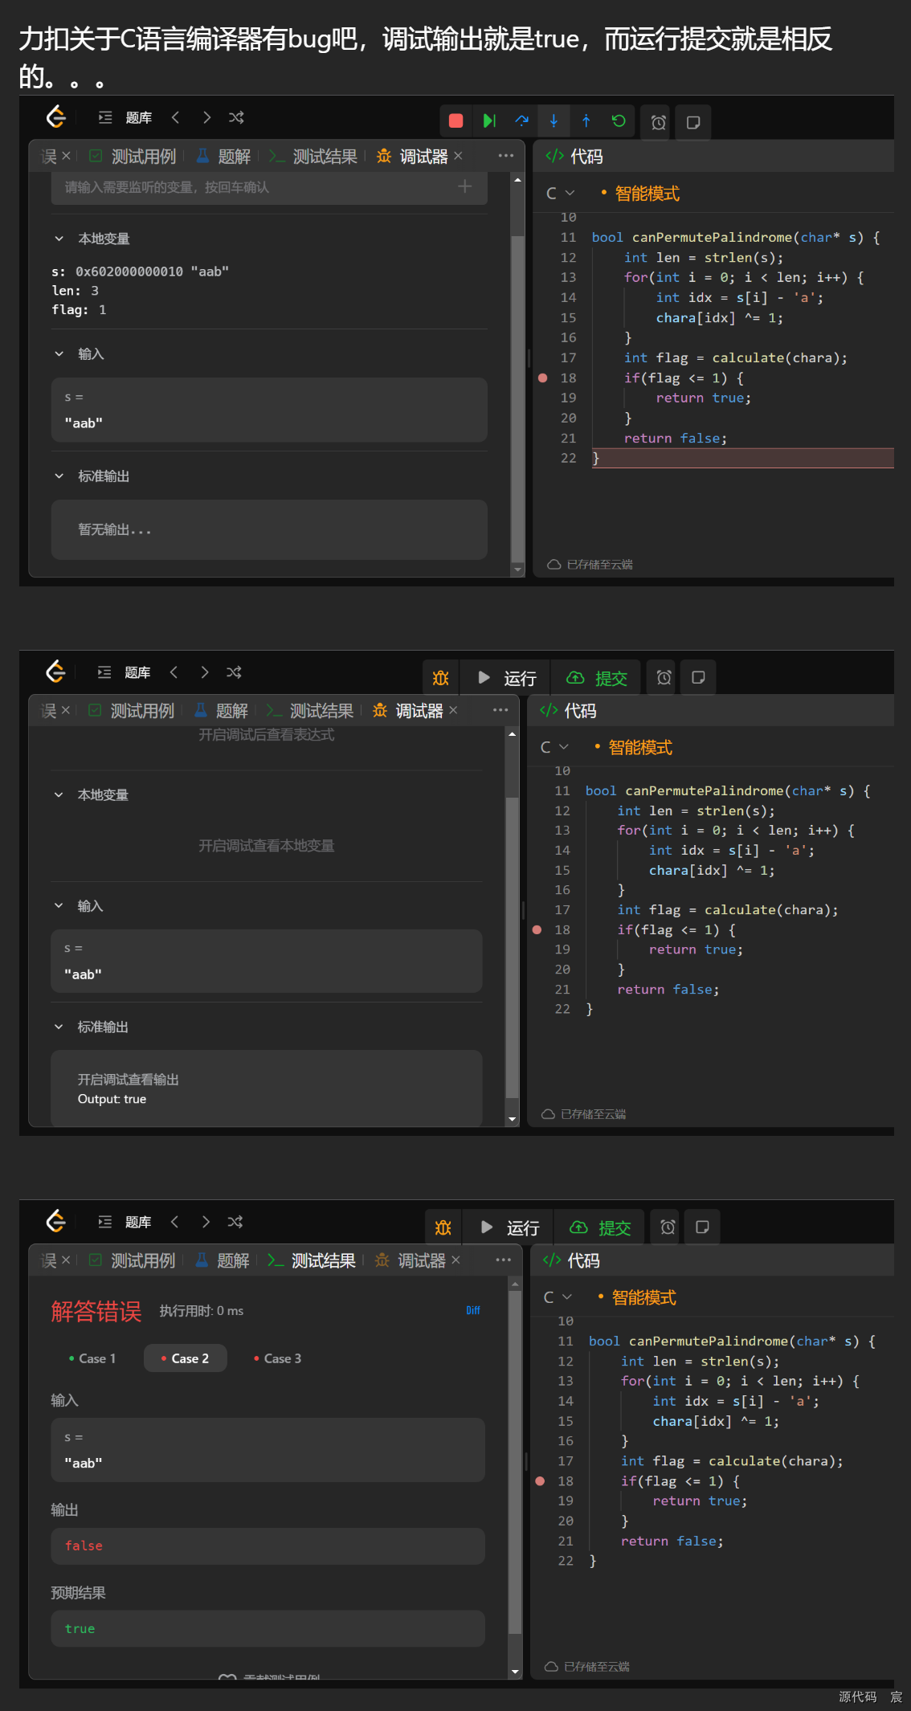Open timer alarm icon in middle panel

click(664, 677)
